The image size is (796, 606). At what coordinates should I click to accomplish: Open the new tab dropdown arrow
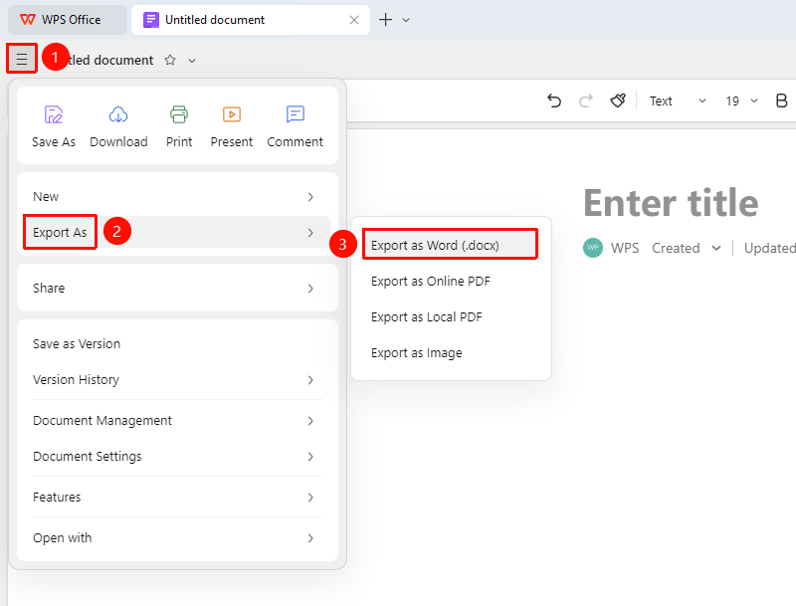[406, 20]
